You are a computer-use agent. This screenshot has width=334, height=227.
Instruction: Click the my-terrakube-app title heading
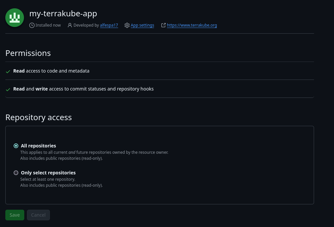coord(63,14)
